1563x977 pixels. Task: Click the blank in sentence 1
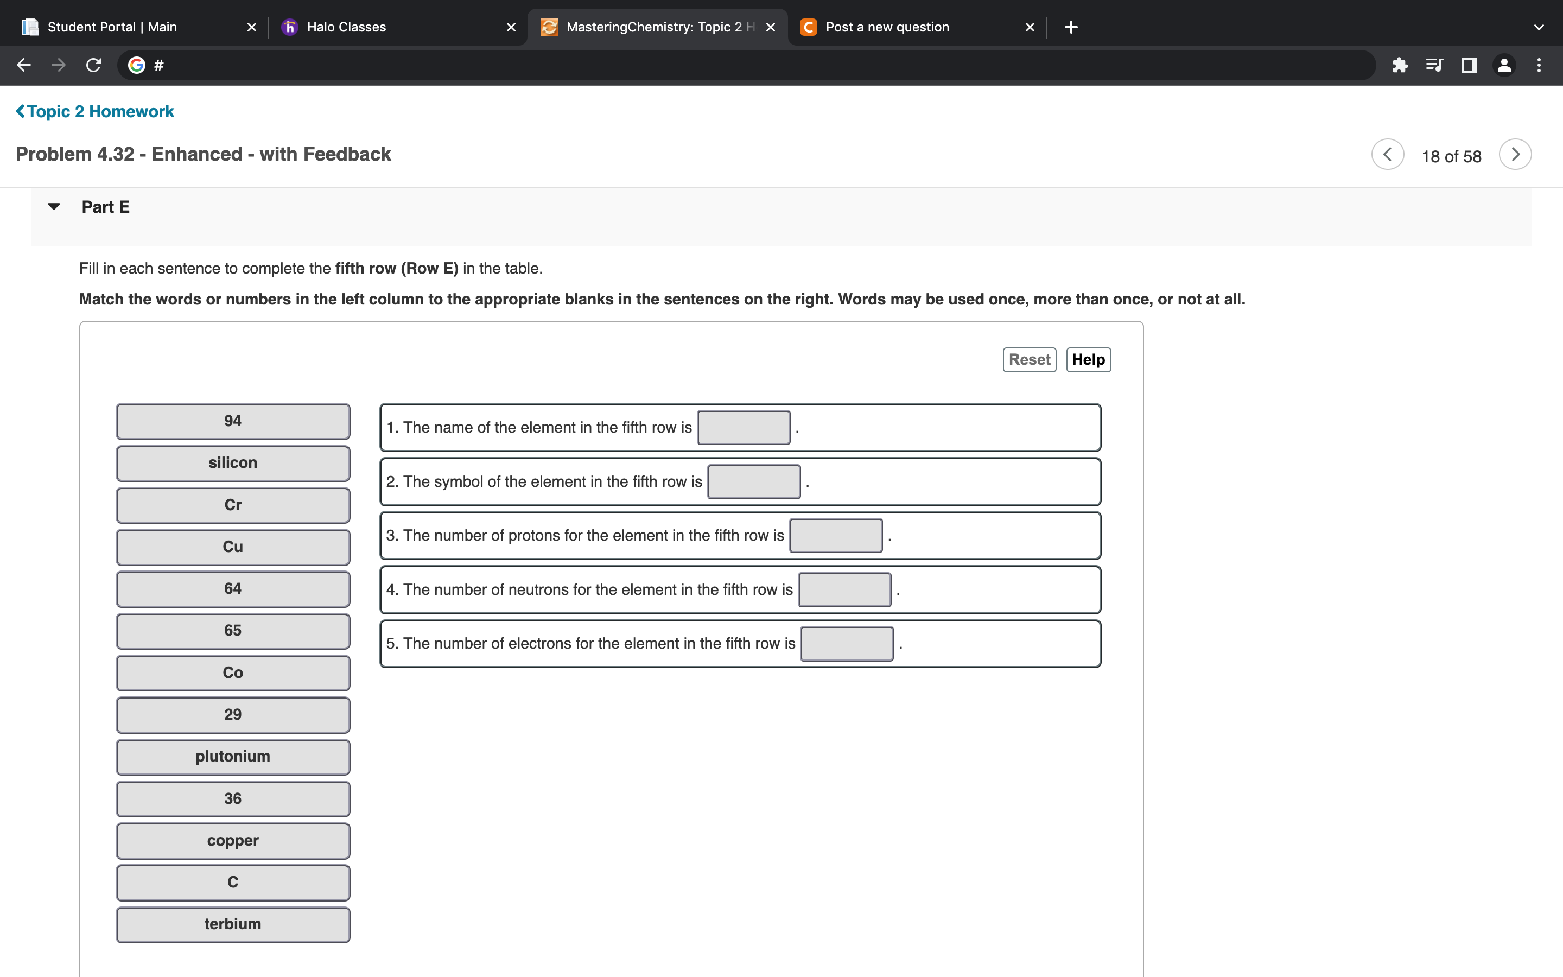pyautogui.click(x=744, y=428)
